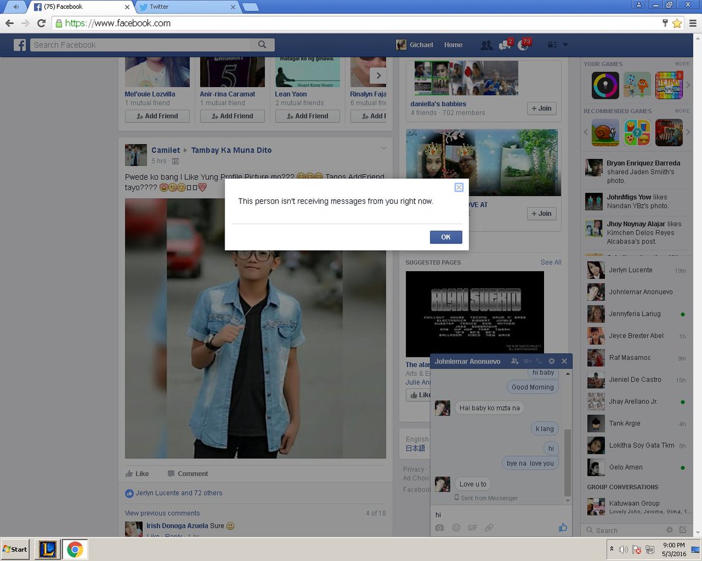The image size is (702, 561).
Task: Click See All suggested pages
Action: [x=551, y=262]
